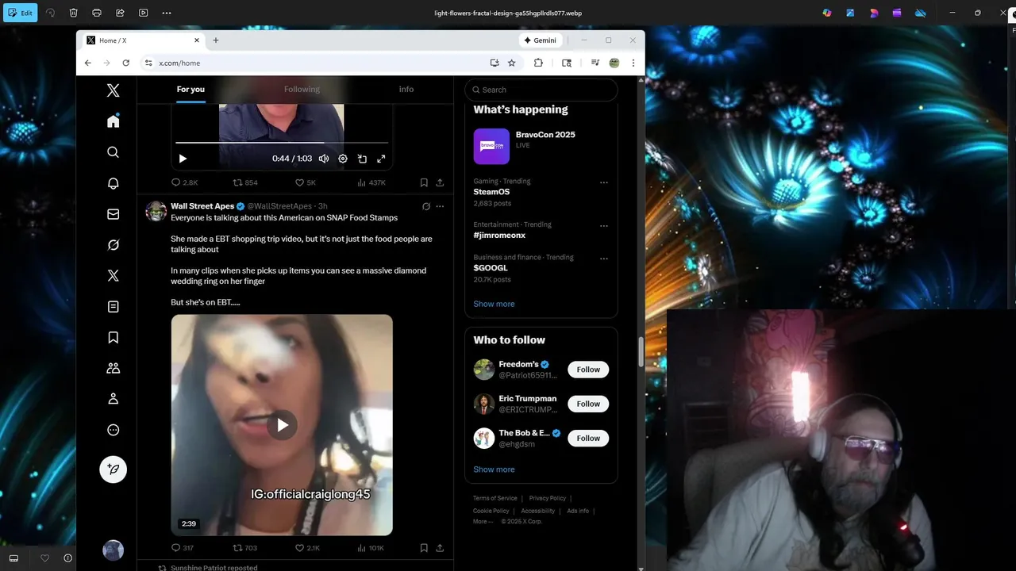The width and height of the screenshot is (1016, 571).
Task: Select the Home / X browser tab
Action: 142,40
